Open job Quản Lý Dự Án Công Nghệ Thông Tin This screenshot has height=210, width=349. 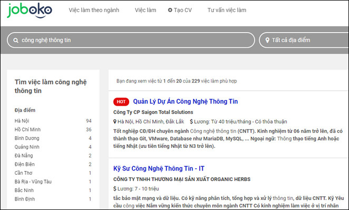click(186, 102)
